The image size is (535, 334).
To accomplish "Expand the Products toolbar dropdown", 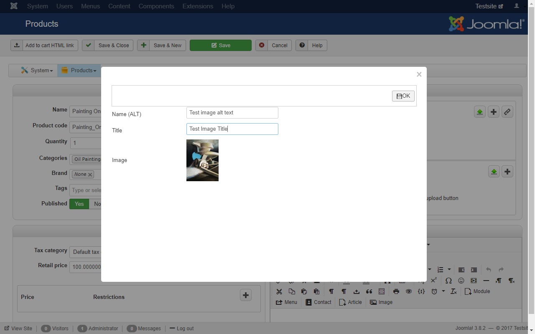I will click(x=79, y=71).
